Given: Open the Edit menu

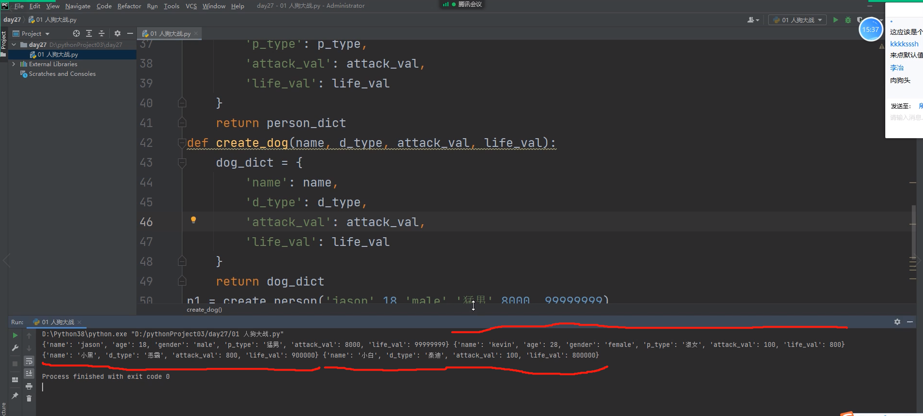Looking at the screenshot, I should click(35, 6).
